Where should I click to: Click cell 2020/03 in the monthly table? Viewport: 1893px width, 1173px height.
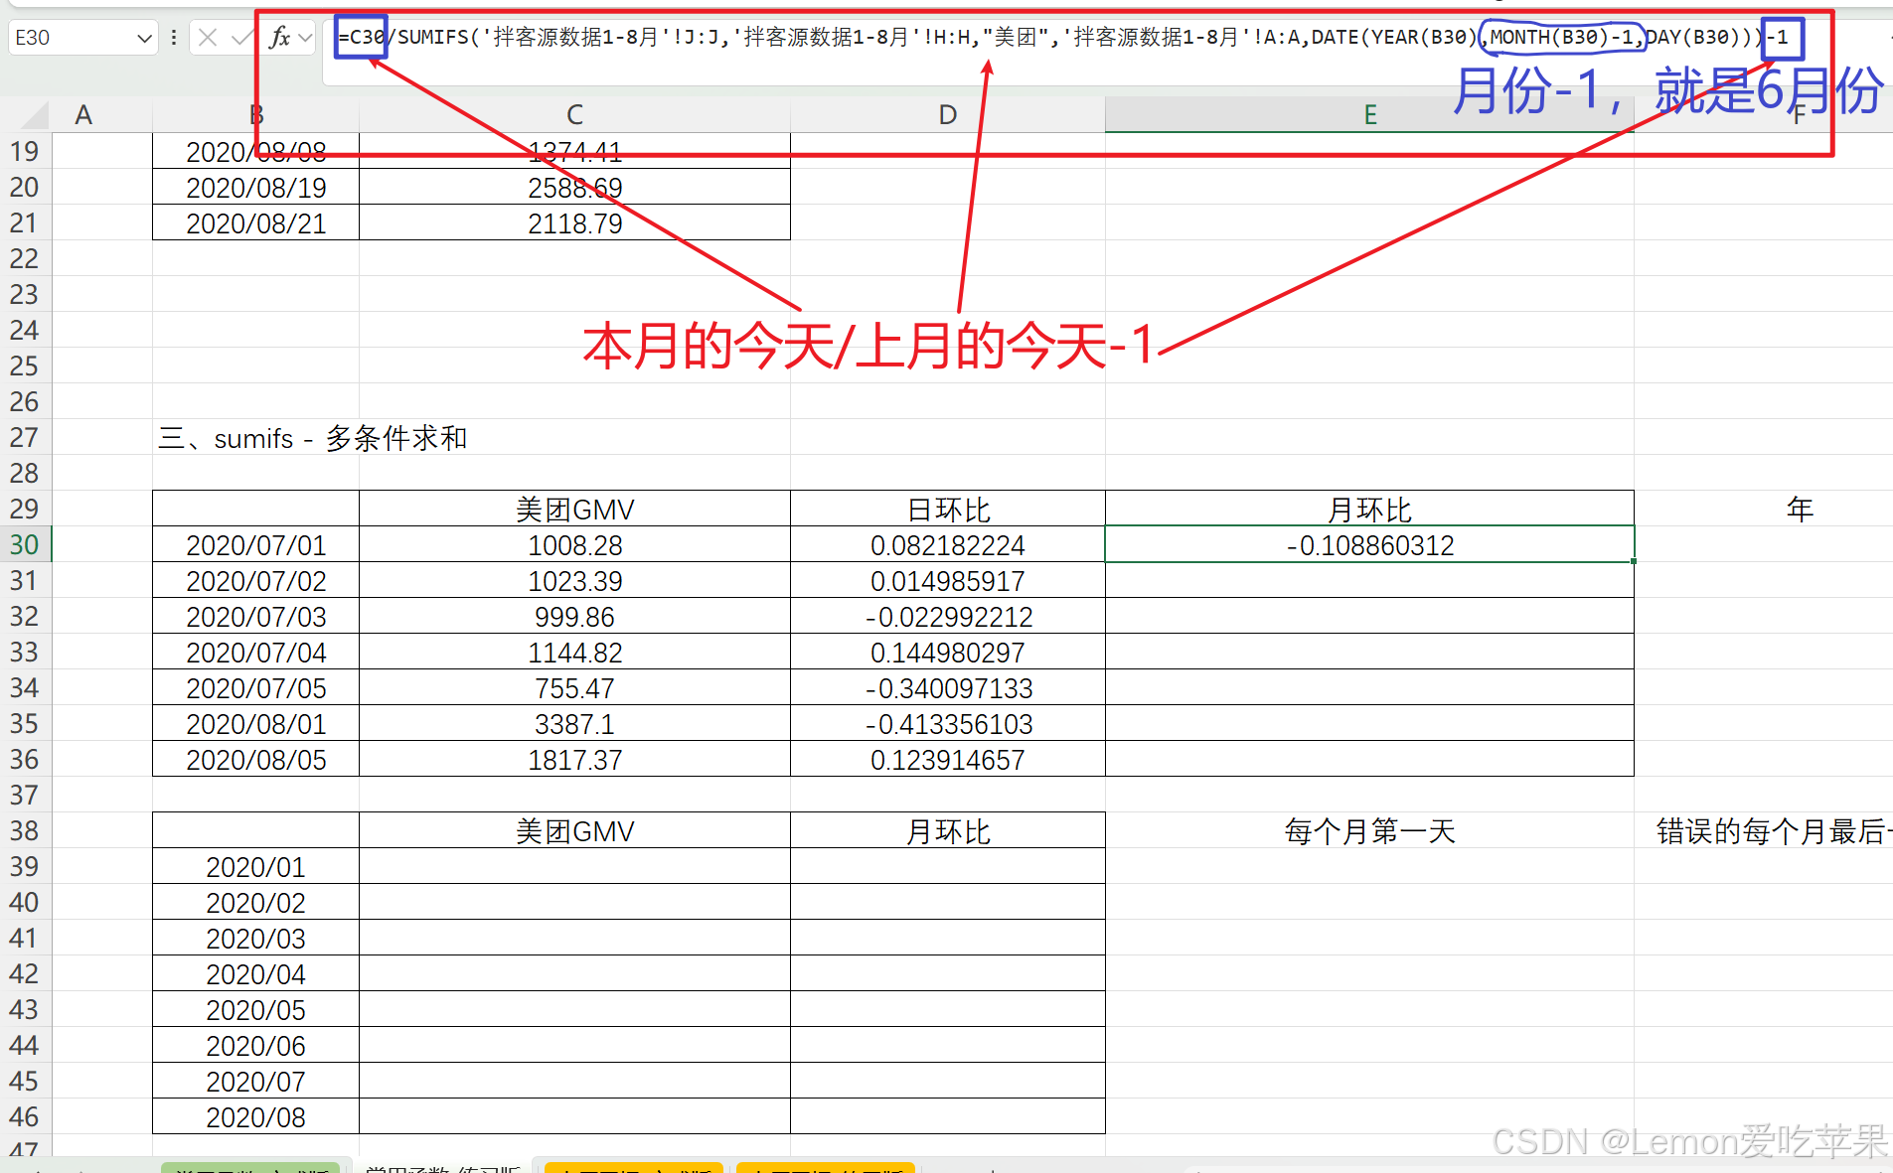[x=255, y=938]
